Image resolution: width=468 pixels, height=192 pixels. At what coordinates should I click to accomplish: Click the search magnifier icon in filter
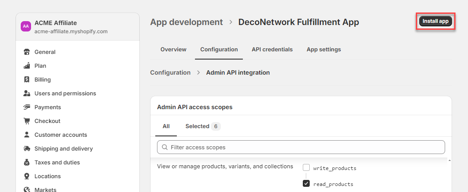click(x=164, y=147)
